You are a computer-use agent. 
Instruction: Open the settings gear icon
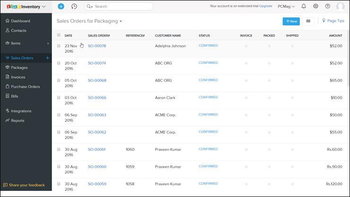[316, 7]
